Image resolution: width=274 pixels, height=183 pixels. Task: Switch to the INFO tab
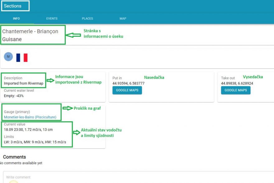(16, 19)
